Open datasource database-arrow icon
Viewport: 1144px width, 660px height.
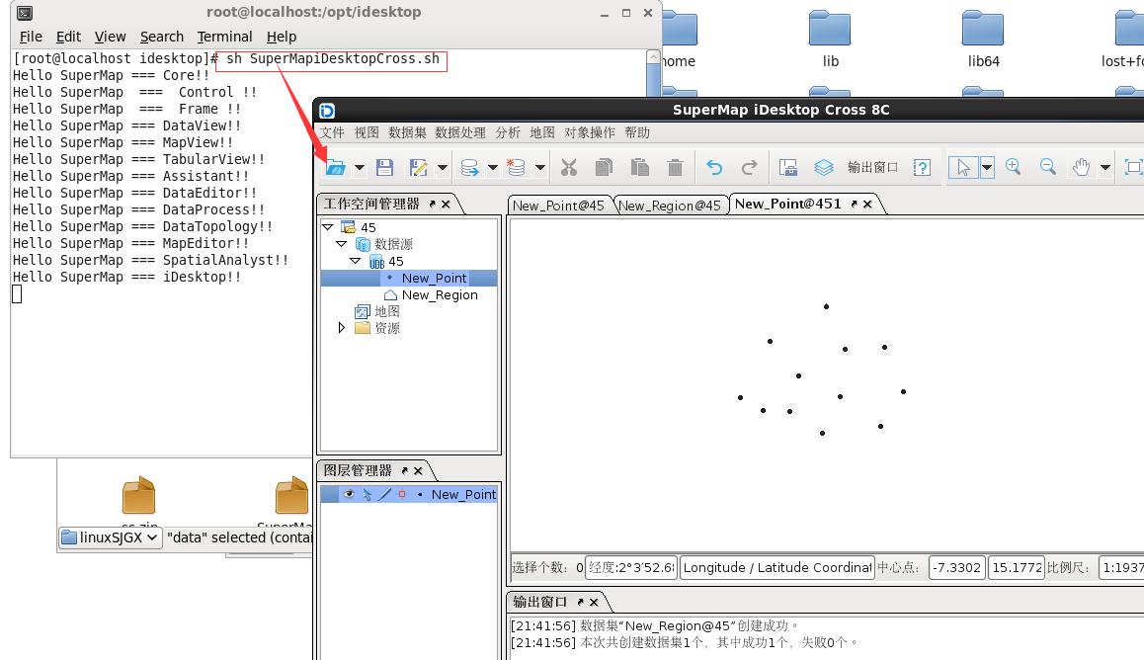470,168
